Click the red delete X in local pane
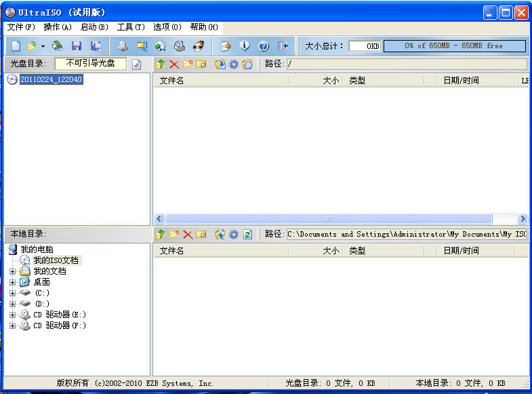This screenshot has width=532, height=394. tap(188, 234)
